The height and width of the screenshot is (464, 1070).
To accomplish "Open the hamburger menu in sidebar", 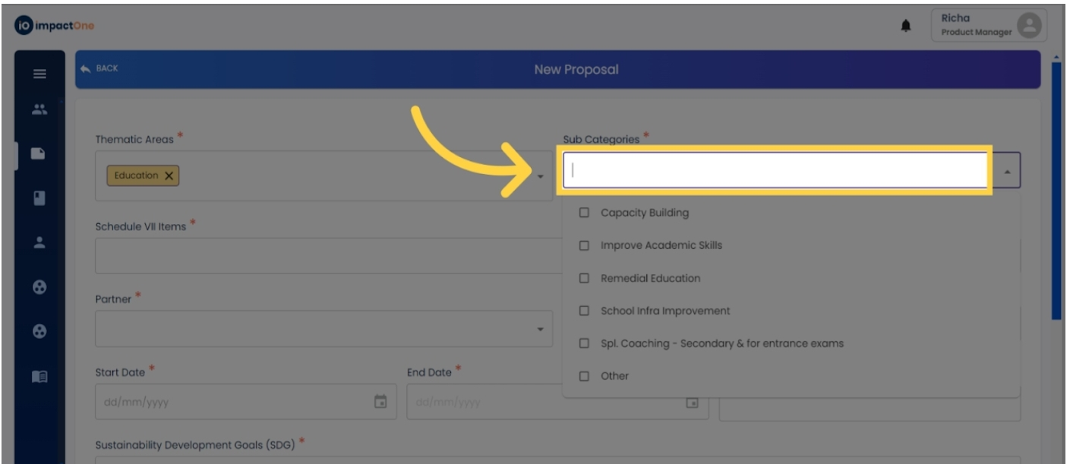I will pos(39,74).
